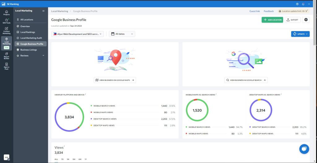The width and height of the screenshot is (317, 163).
Task: Click info icon next to Desktop Maps vs. Search Views
Action: (x=281, y=94)
